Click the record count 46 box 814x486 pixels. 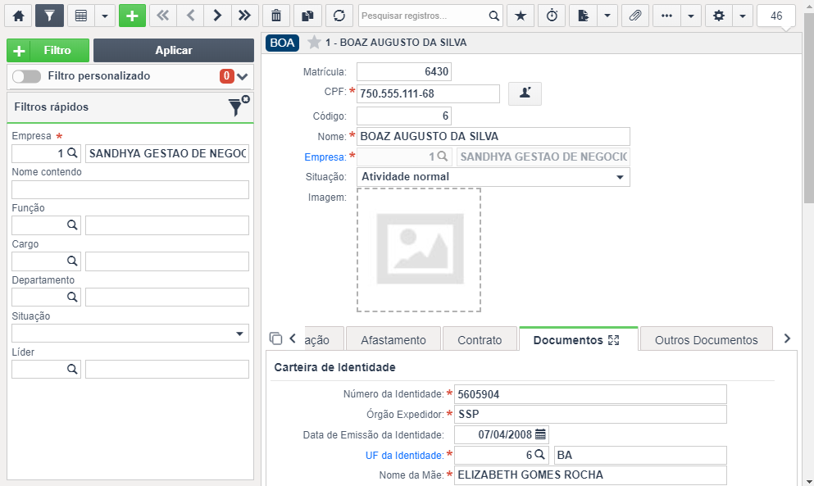(x=776, y=16)
